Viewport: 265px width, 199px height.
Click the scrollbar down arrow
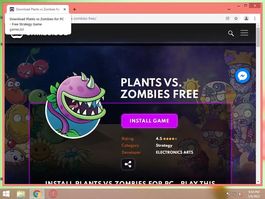click(258, 182)
